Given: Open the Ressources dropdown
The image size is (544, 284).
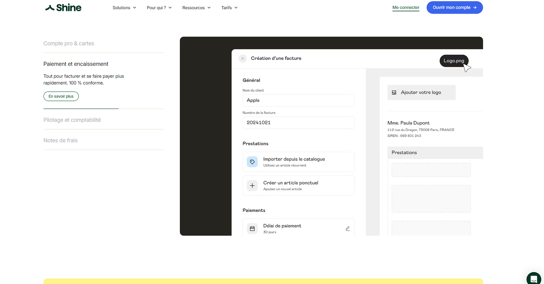Looking at the screenshot, I should [x=197, y=7].
